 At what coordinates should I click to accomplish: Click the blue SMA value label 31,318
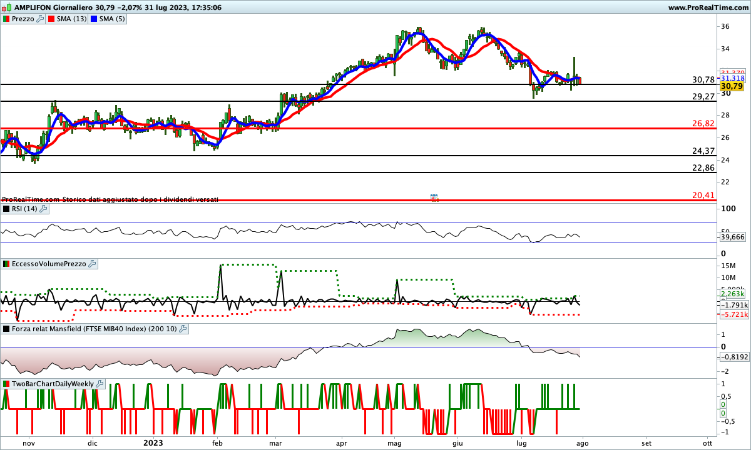pyautogui.click(x=733, y=78)
